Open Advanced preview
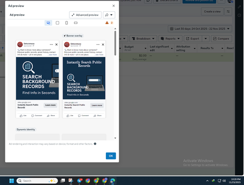Viewport: 244px width, 185px height. (x=85, y=15)
